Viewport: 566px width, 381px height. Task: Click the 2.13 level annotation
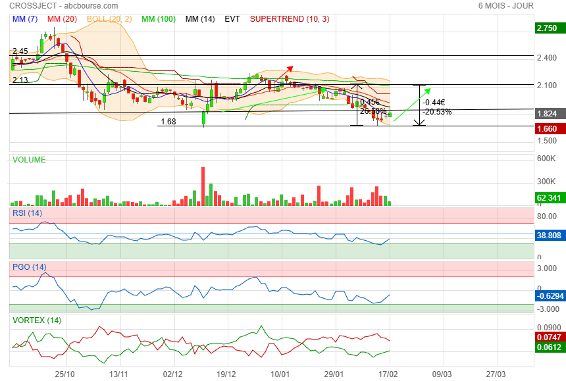pos(20,80)
